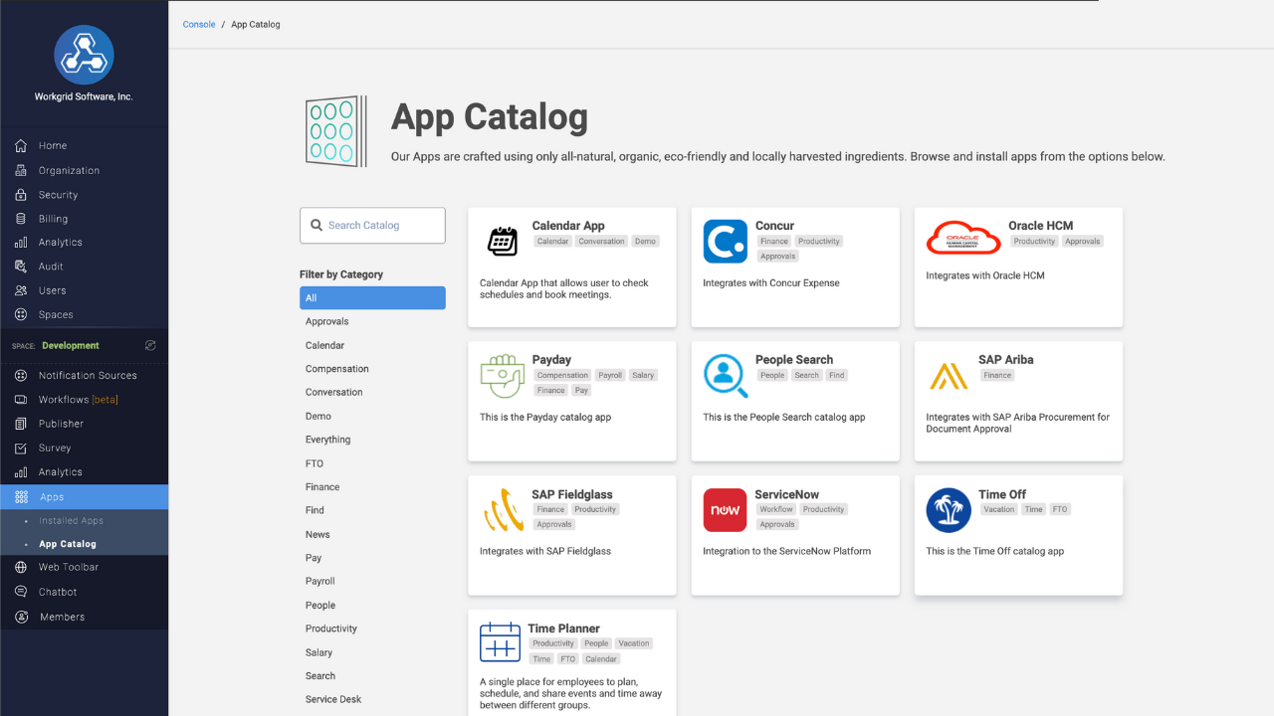Click the Finance tag on SAP Ariba card
The height and width of the screenshot is (716, 1274).
997,376
